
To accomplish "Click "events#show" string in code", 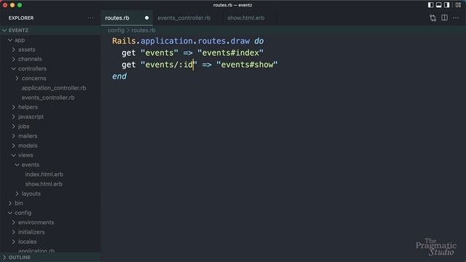I will coord(247,65).
